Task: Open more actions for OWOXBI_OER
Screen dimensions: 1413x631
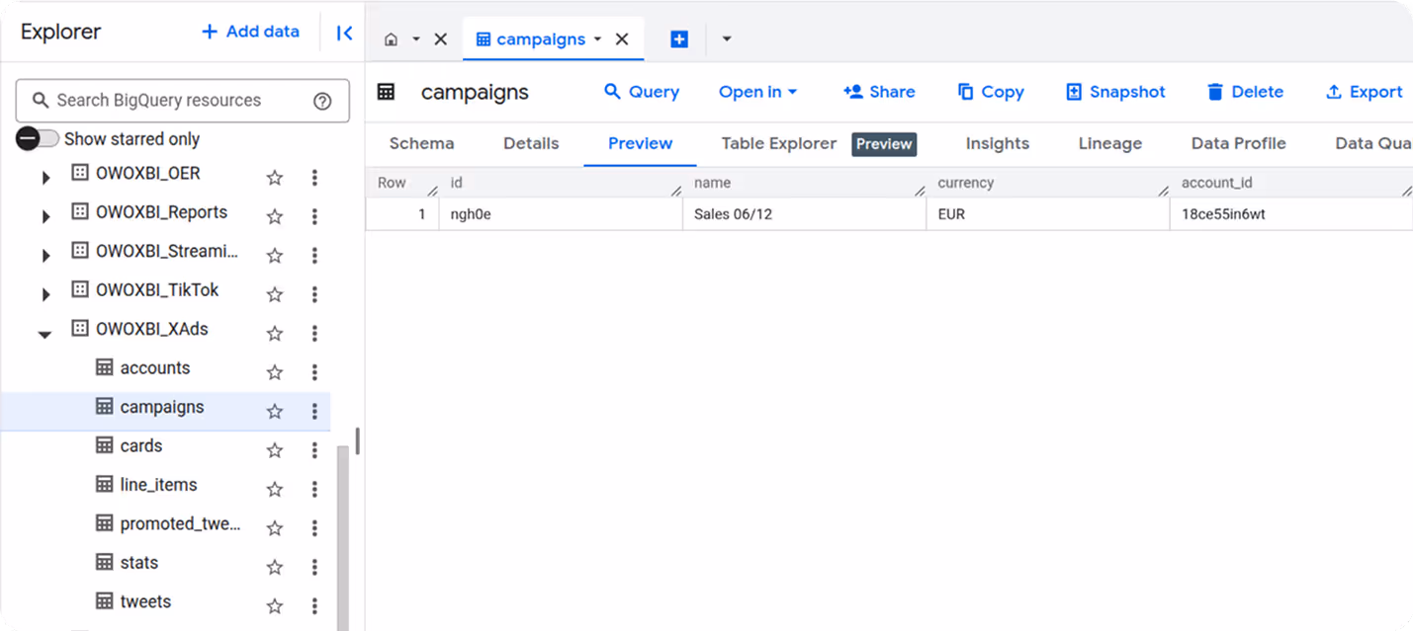Action: 314,178
